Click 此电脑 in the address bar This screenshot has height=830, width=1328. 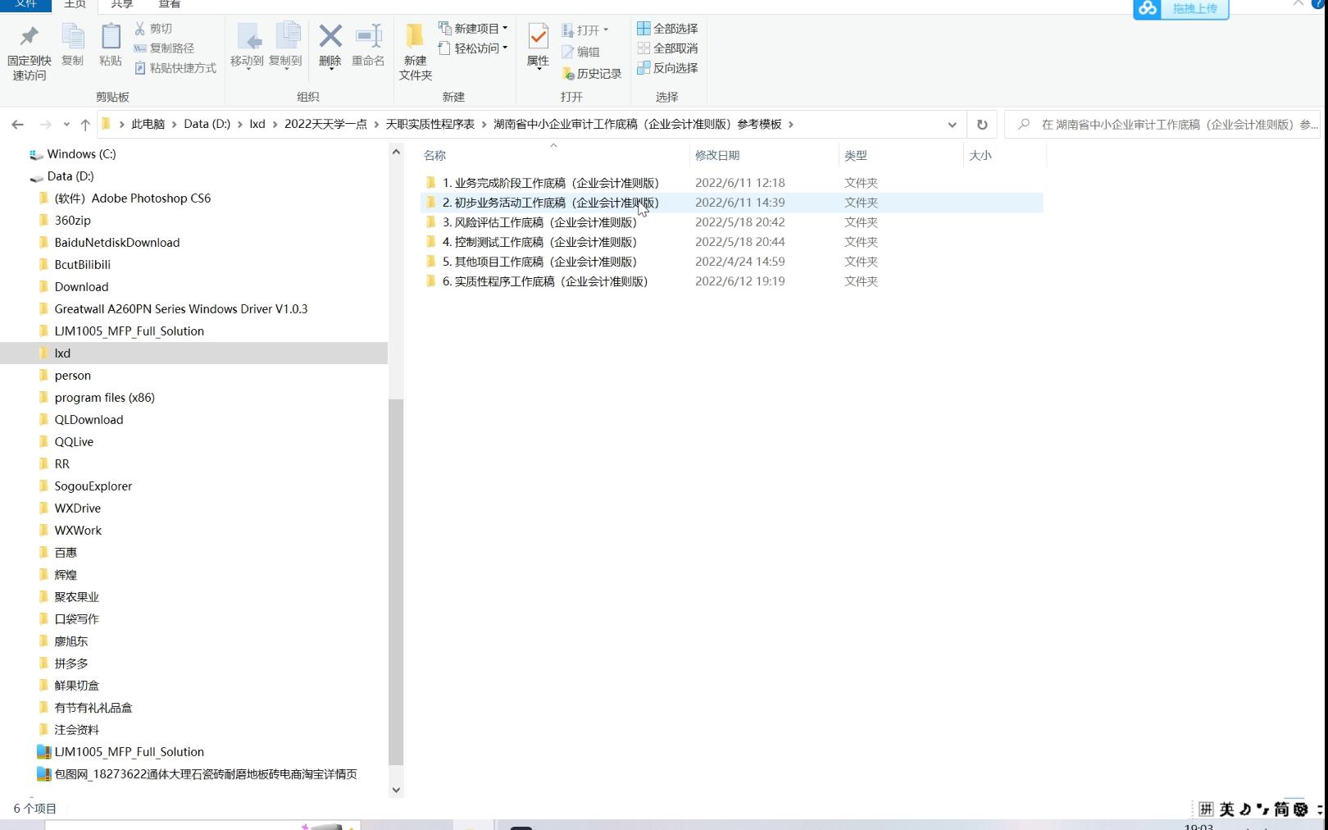(148, 125)
